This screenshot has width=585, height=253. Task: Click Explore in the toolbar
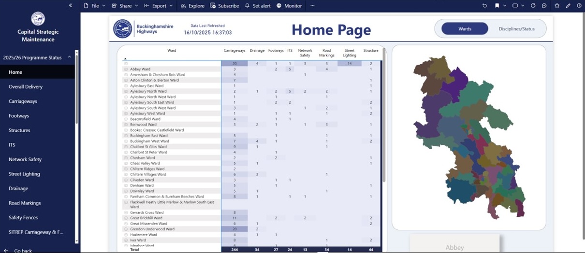tap(192, 6)
